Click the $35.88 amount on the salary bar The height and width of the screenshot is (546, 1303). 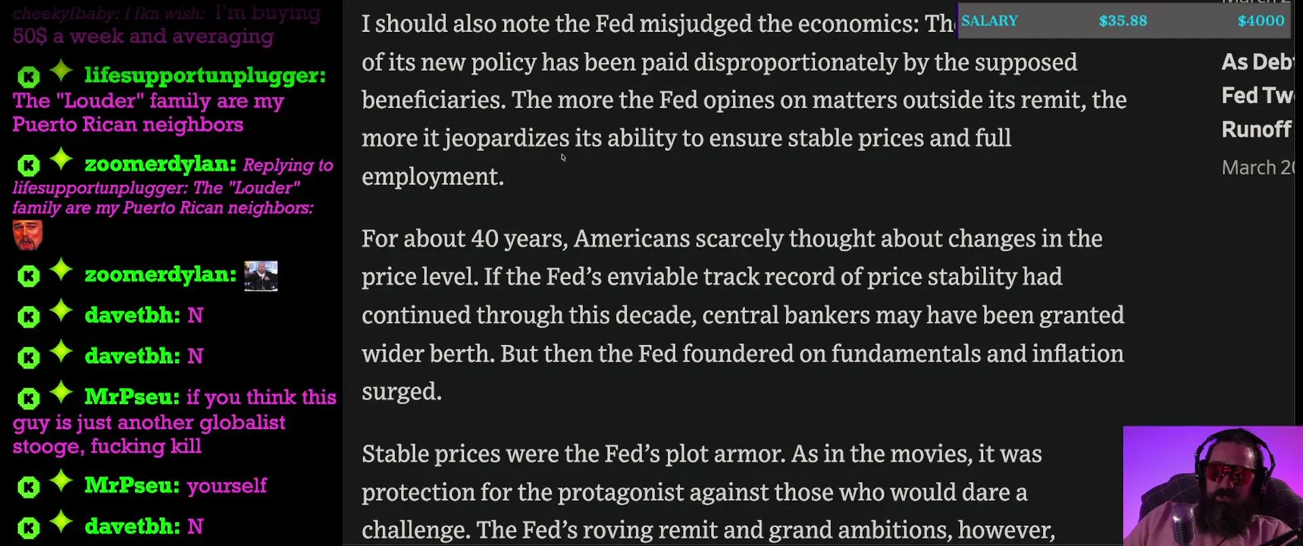[1123, 21]
